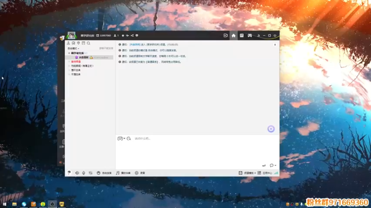Viewport: 371px width, 208px height.
Task: Click the YY bird logo beside the channel avatar
Action: coord(62,38)
